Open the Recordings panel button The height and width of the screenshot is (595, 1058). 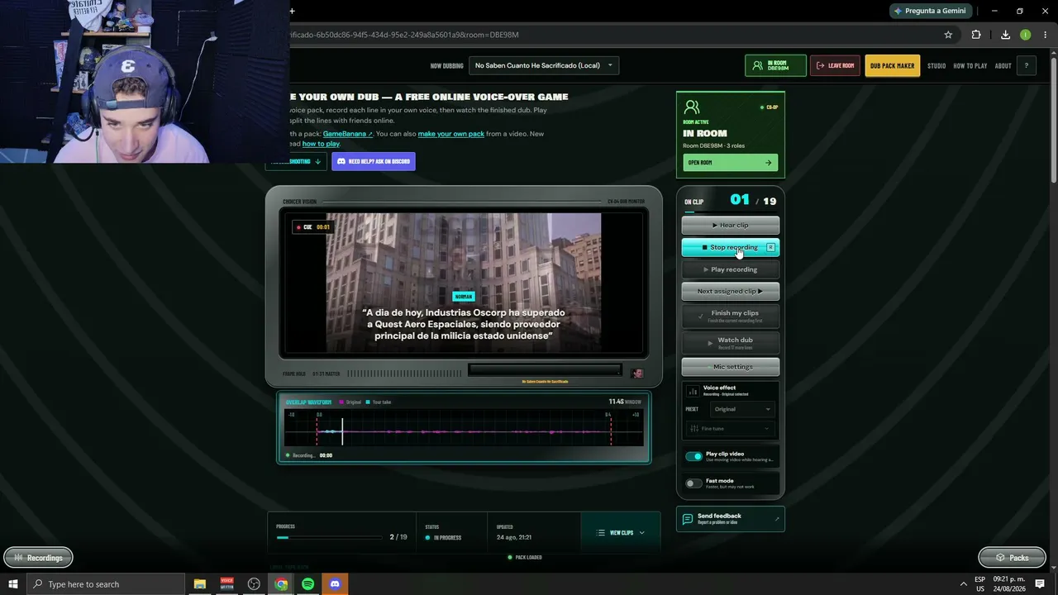[x=38, y=558]
